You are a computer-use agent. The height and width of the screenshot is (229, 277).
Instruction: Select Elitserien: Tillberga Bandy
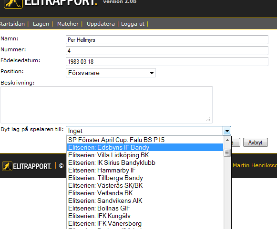pos(145,178)
